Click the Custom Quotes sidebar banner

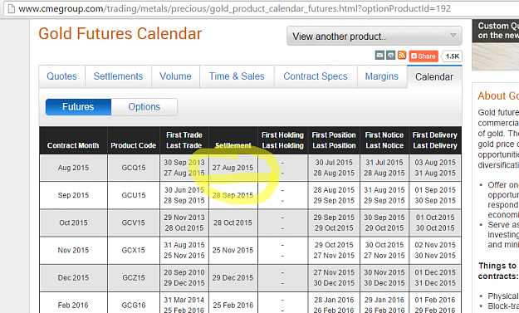(x=496, y=44)
